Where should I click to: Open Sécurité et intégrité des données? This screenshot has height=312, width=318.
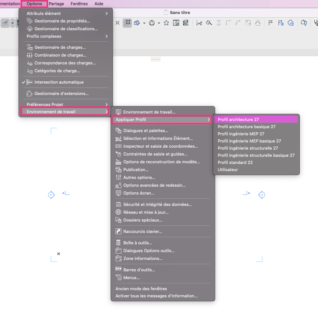[x=163, y=205]
